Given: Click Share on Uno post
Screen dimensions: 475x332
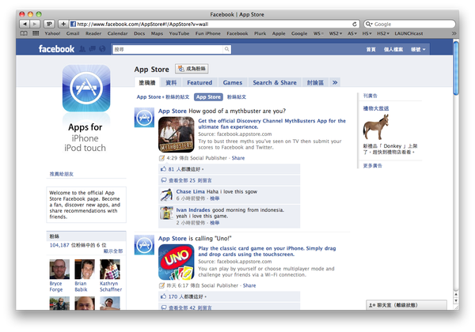Looking at the screenshot, I should [x=249, y=285].
